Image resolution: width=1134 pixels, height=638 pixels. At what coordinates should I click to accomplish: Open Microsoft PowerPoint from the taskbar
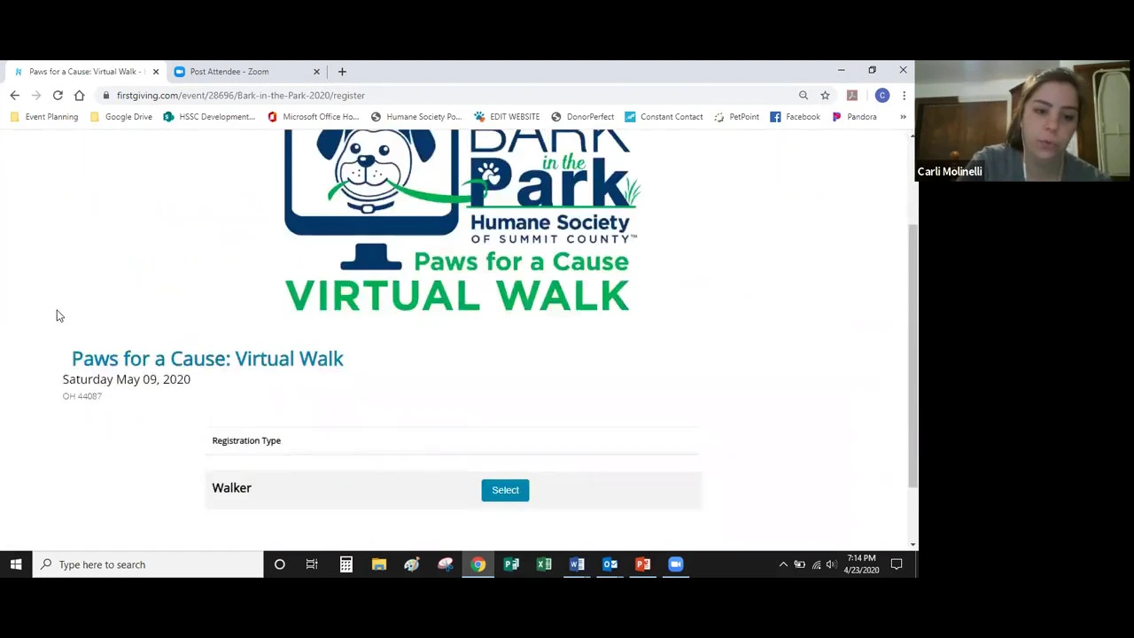click(x=643, y=564)
